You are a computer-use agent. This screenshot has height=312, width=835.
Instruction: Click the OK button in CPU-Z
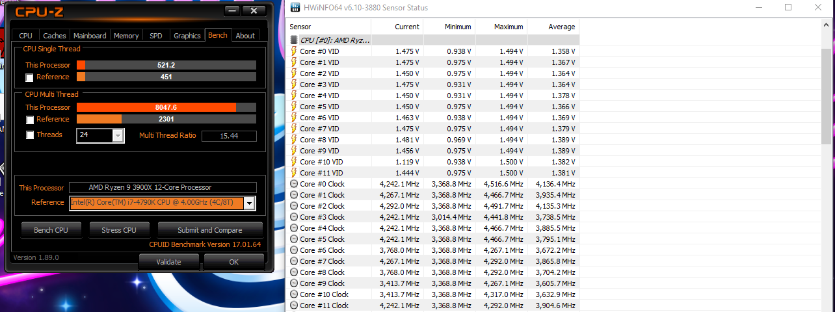[234, 262]
